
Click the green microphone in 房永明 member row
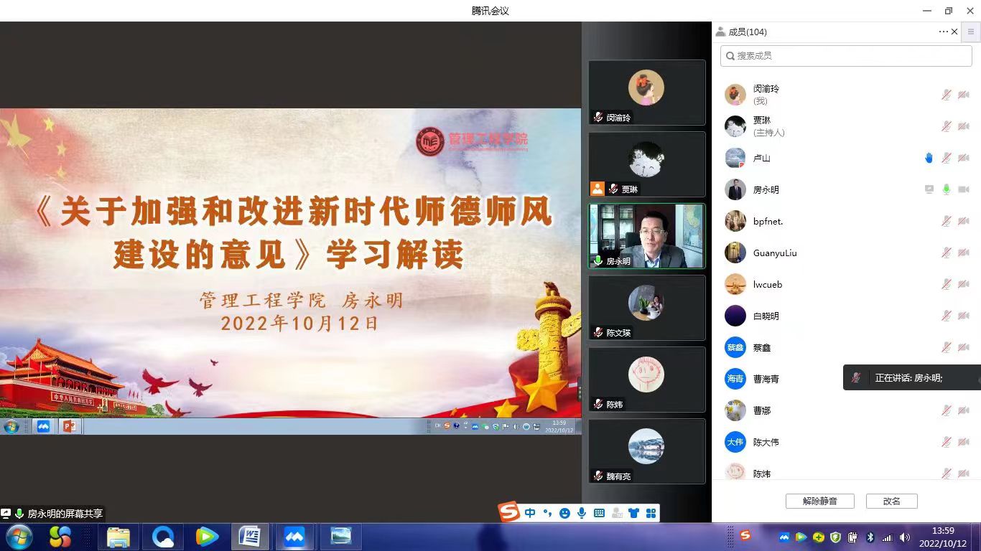947,189
